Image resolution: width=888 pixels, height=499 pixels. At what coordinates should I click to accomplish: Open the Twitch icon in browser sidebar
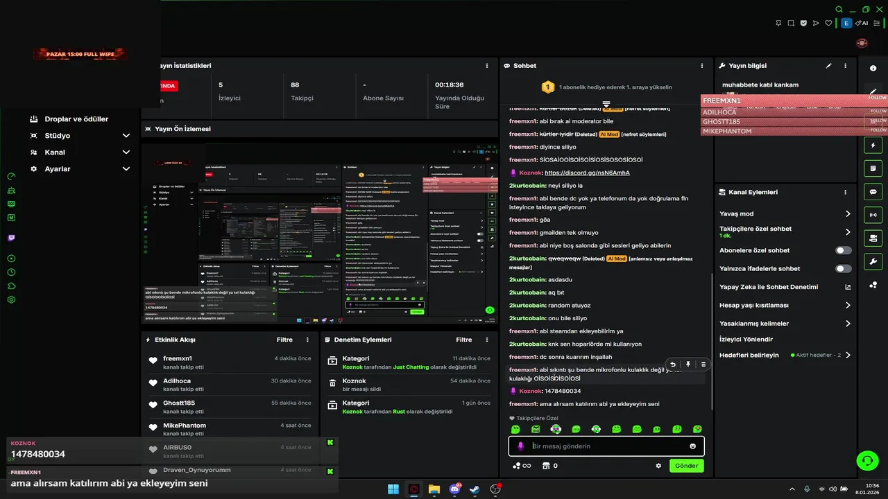pos(11,238)
